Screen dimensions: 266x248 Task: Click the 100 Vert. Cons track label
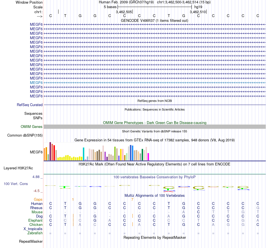[16, 184]
